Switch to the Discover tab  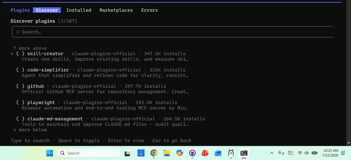coord(47,10)
